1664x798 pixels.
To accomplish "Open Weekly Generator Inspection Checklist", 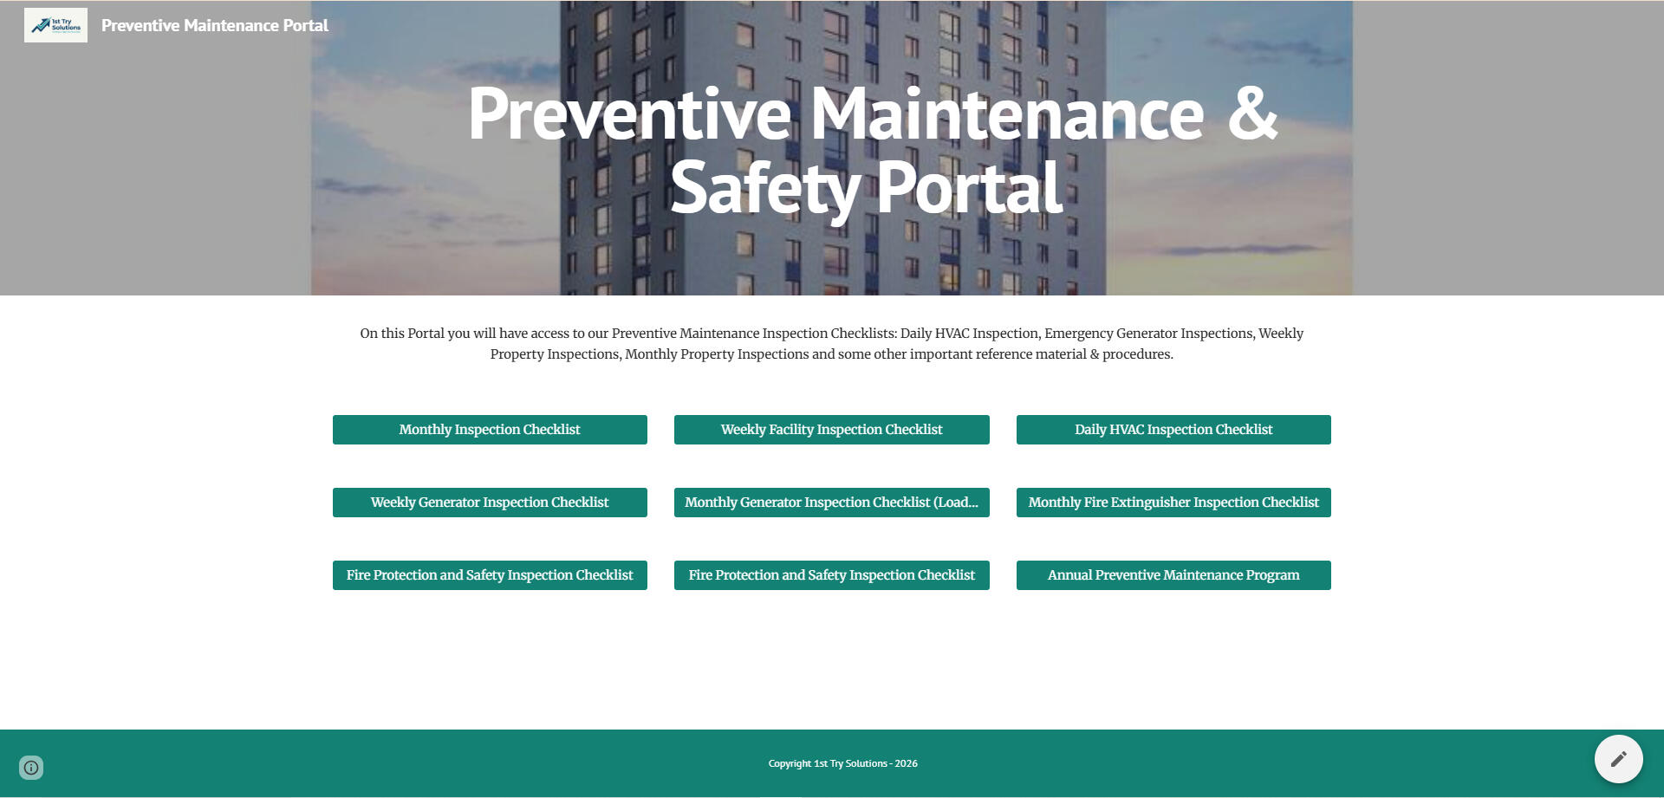I will 490,503.
